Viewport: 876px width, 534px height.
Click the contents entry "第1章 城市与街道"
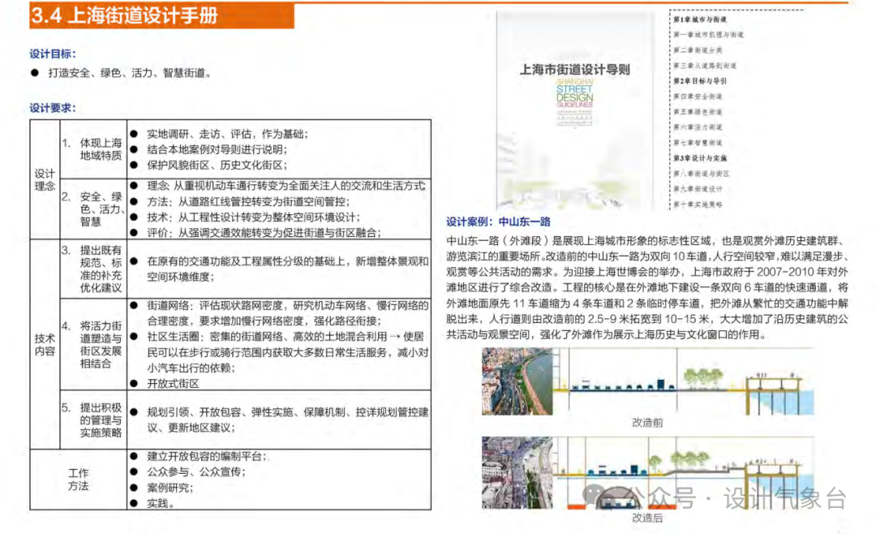(x=700, y=19)
